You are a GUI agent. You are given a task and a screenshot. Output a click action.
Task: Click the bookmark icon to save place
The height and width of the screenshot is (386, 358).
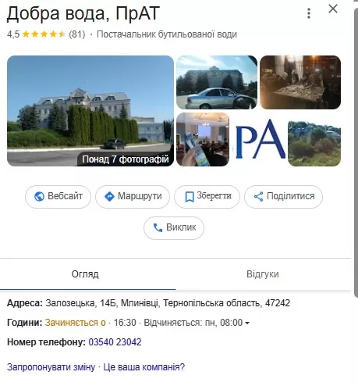[190, 197]
